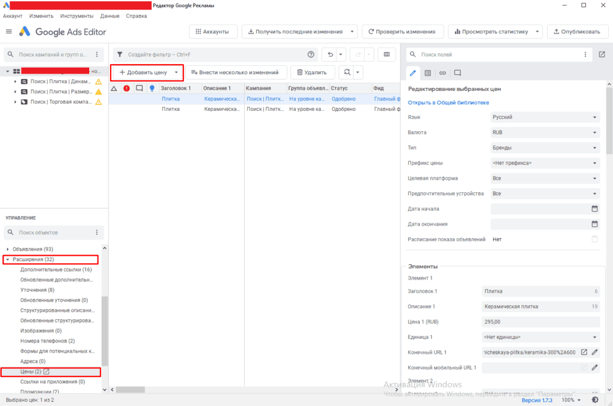Image resolution: width=613 pixels, height=406 pixels.
Task: Sort by the warning triangle column header
Action: 114,89
